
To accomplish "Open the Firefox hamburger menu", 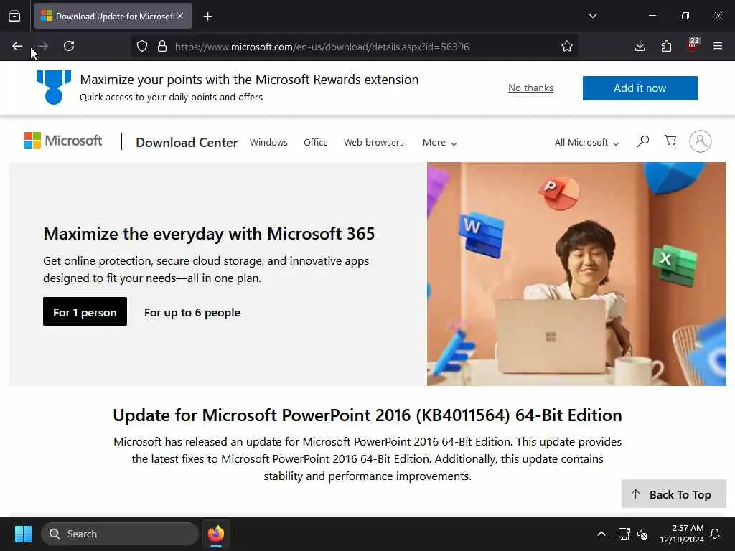I will 718,46.
